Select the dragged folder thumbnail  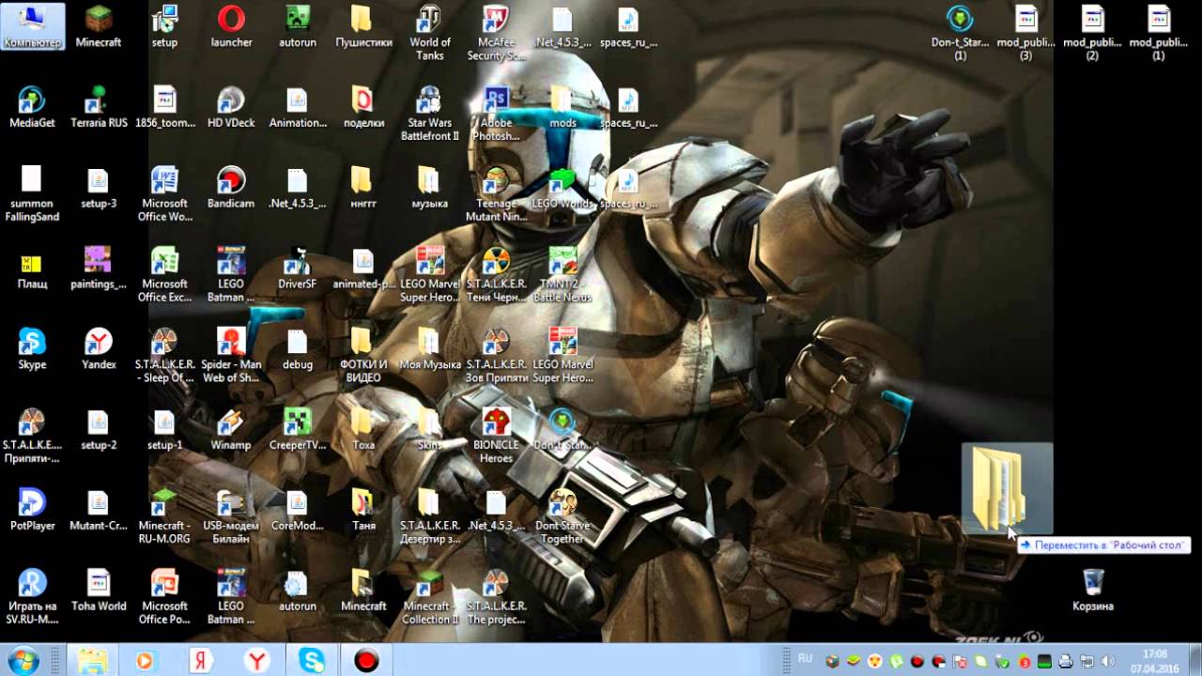(x=1007, y=488)
